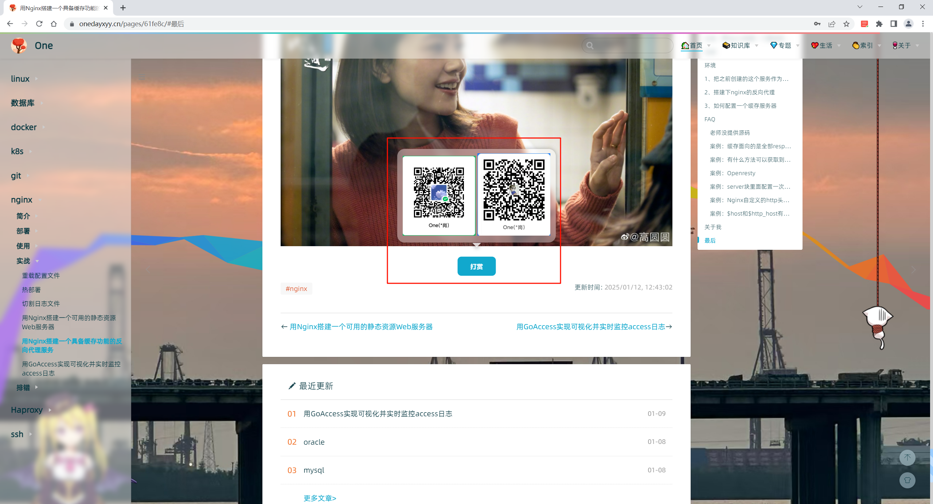Jump to 案例：Openresty in contents
The height and width of the screenshot is (504, 933).
[x=733, y=173]
